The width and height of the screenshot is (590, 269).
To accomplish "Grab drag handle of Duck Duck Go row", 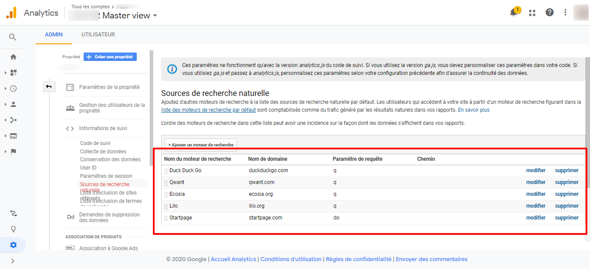I will [x=166, y=171].
